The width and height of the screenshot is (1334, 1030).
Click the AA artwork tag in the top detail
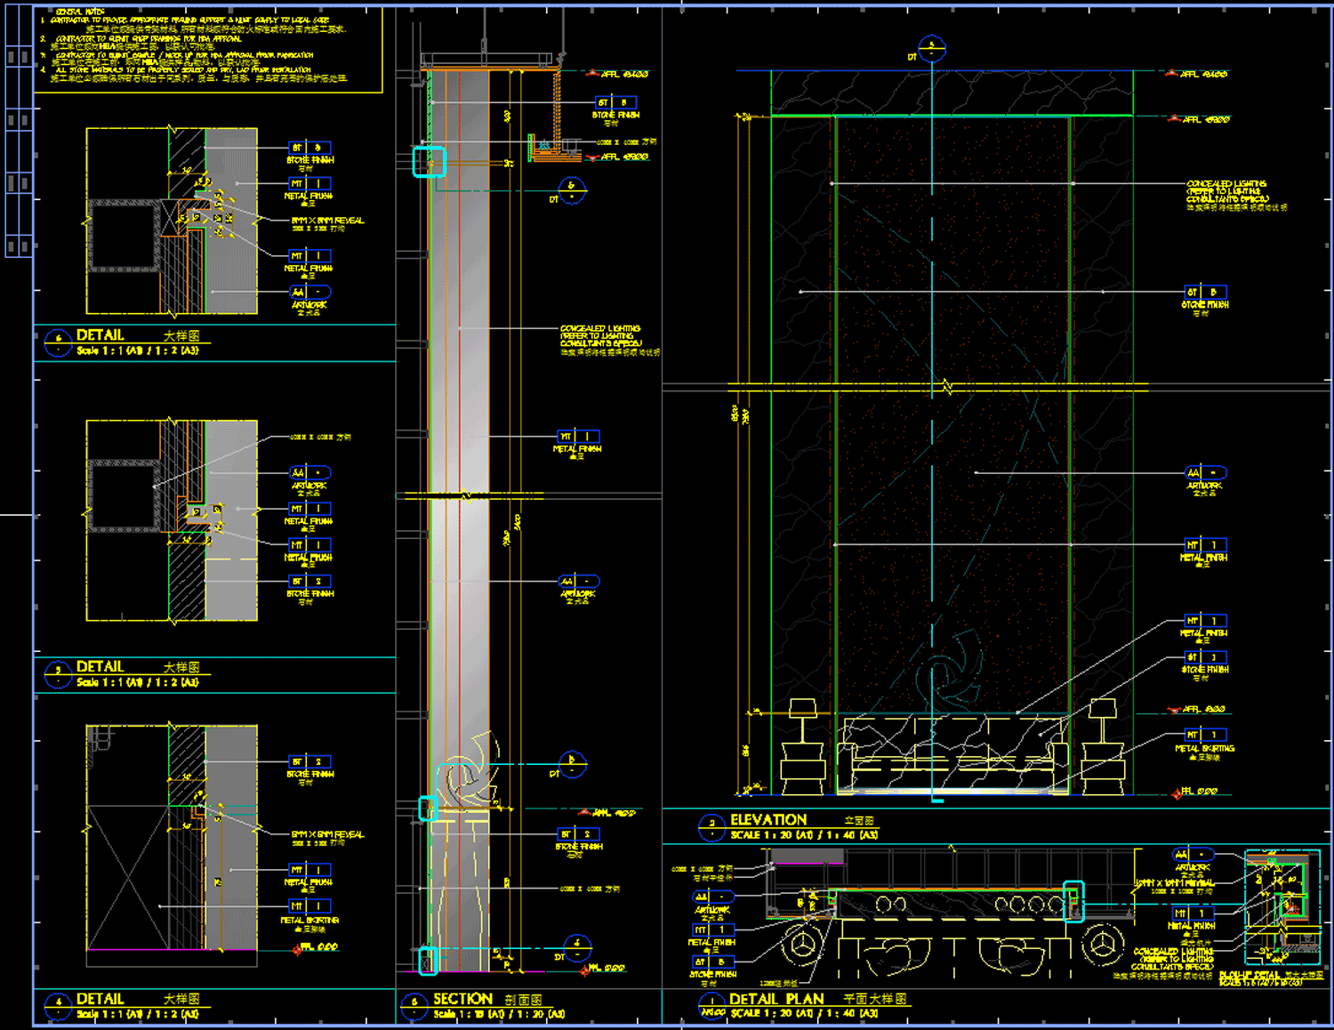pyautogui.click(x=309, y=292)
